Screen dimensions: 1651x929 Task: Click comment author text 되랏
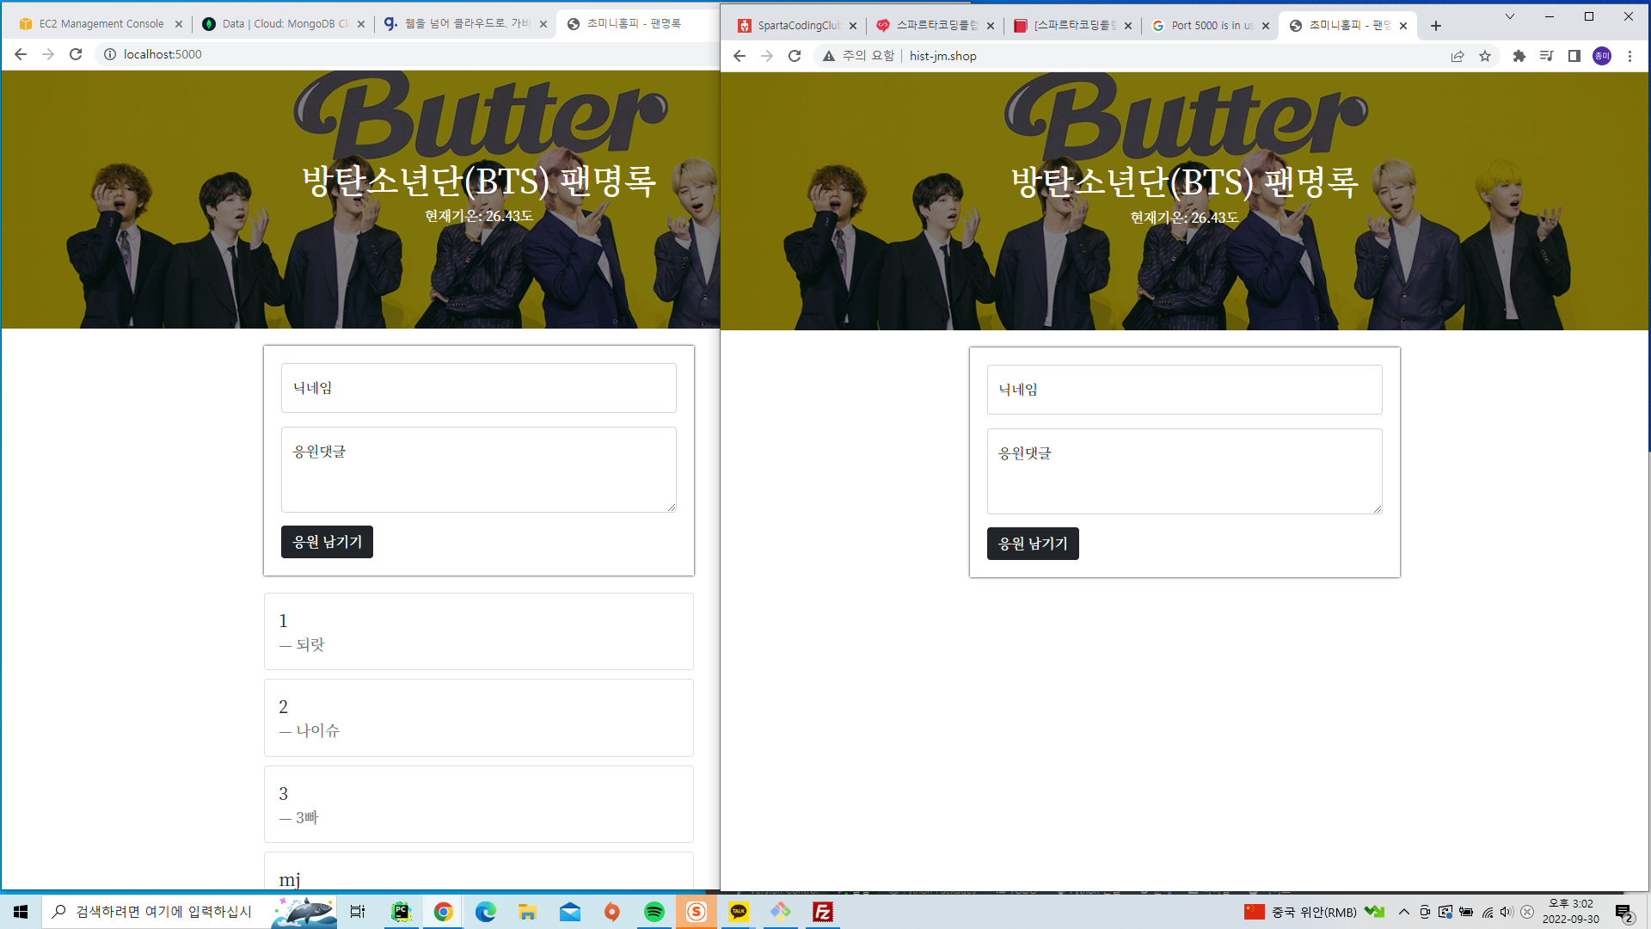(x=310, y=645)
